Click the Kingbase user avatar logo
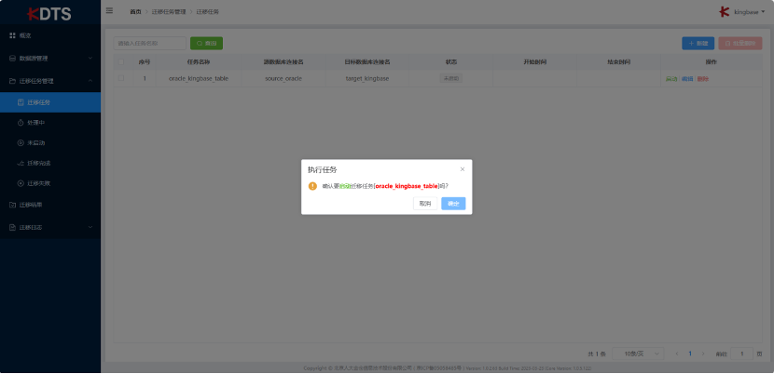This screenshot has height=374, width=774. point(725,12)
